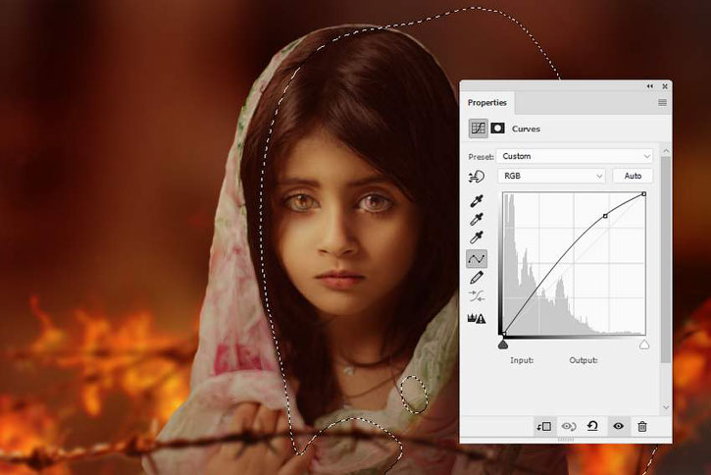Click the Output label text
This screenshot has width=711, height=475.
point(584,360)
